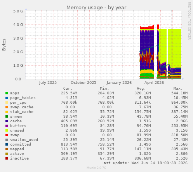Click the 'per_cpu' legend label
The width and height of the screenshot is (193, 172).
pyautogui.click(x=18, y=103)
